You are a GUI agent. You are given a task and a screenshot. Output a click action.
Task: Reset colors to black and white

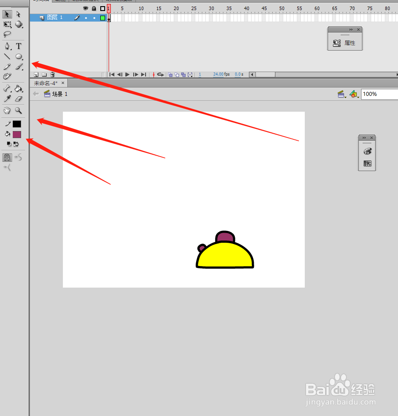(9, 144)
